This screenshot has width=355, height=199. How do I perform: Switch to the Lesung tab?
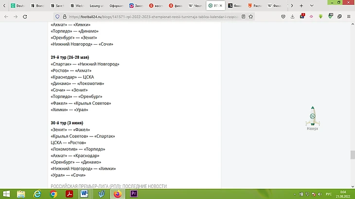click(97, 6)
